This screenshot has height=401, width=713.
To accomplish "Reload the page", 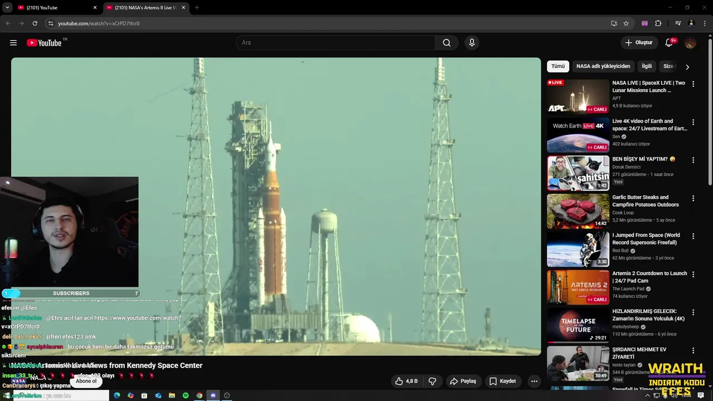I will (x=35, y=23).
